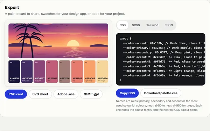Switch to the CSS tab
Viewport: 210px width, 131px height.
(x=122, y=25)
